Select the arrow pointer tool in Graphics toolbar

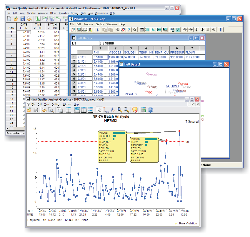(x=99, y=110)
